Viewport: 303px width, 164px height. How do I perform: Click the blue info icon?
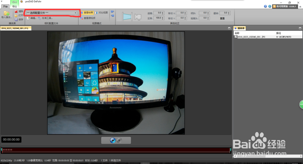click(x=270, y=6)
